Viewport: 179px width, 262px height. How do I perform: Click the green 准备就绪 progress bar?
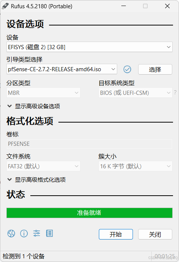point(89,213)
